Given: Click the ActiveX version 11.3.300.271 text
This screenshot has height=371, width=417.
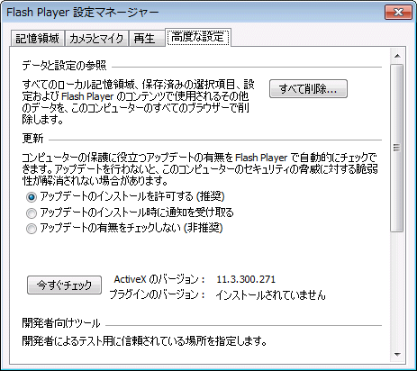Looking at the screenshot, I should pos(246,279).
